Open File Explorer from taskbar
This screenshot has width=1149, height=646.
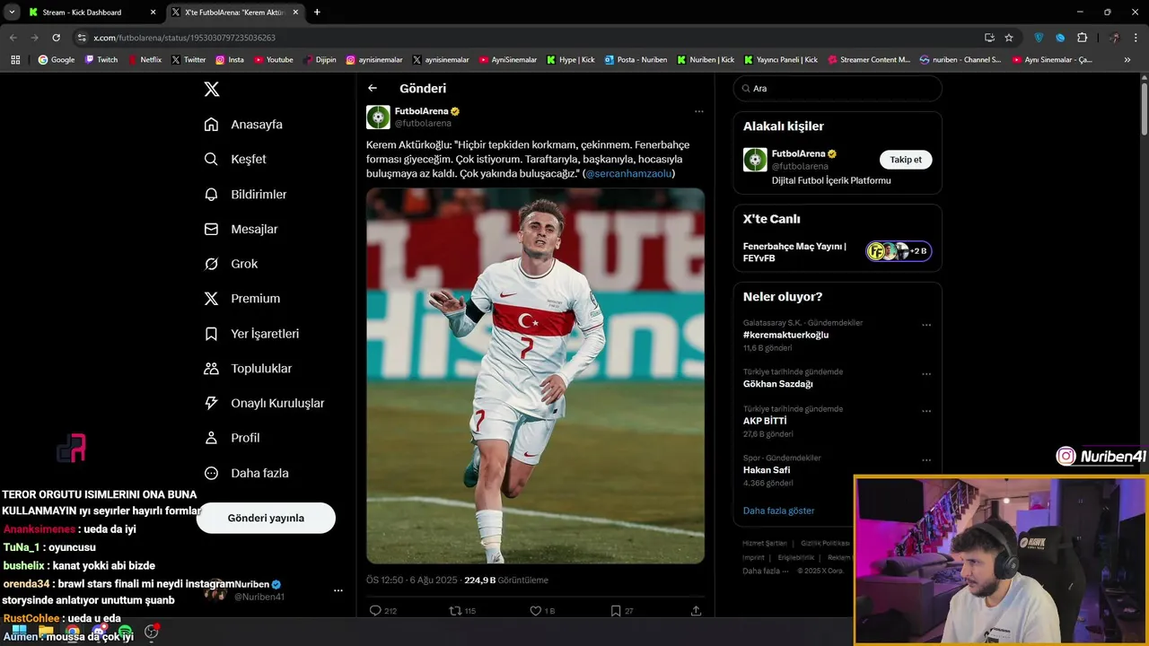click(x=45, y=631)
